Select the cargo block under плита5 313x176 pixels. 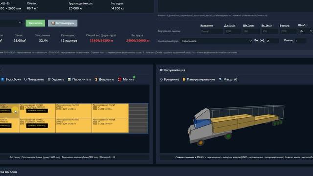(74, 126)
